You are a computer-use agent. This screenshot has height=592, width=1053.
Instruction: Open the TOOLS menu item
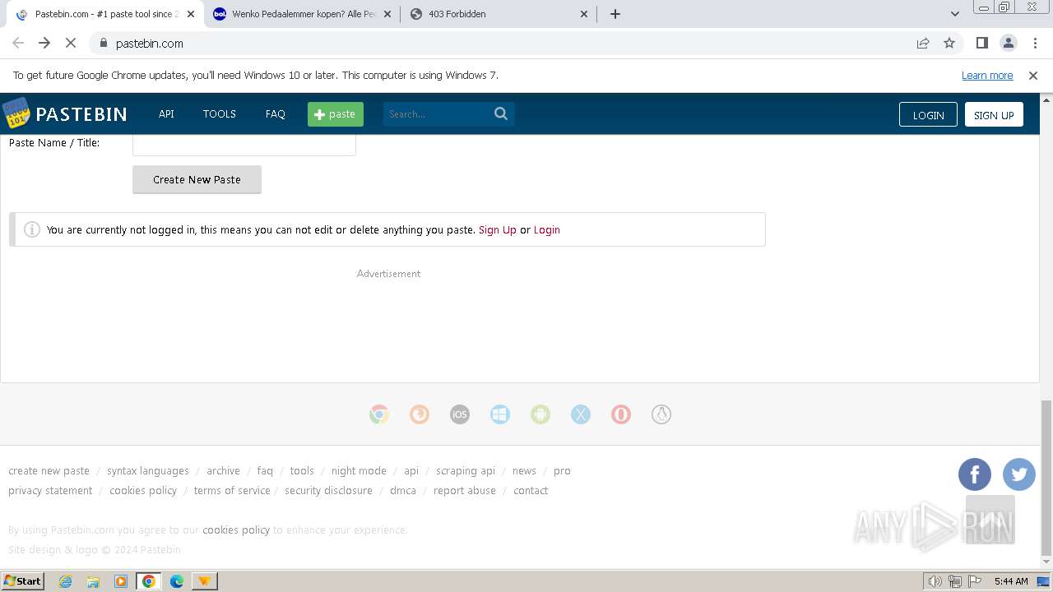coord(220,114)
